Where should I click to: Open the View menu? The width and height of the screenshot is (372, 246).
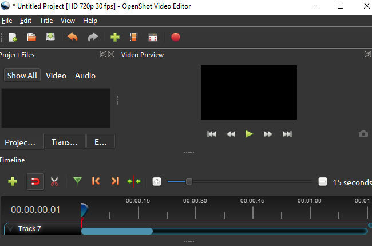68,21
